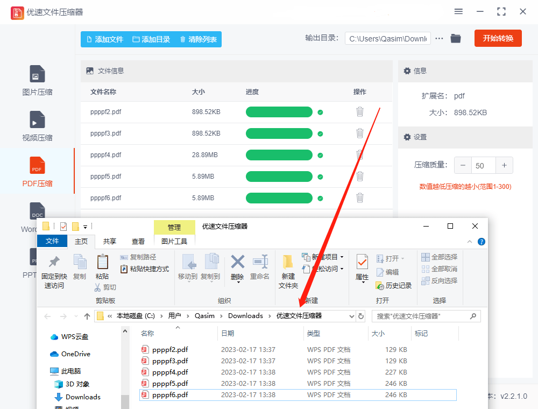This screenshot has width=538, height=409.
Task: Switch to the 查看 ribbon tab
Action: (138, 241)
